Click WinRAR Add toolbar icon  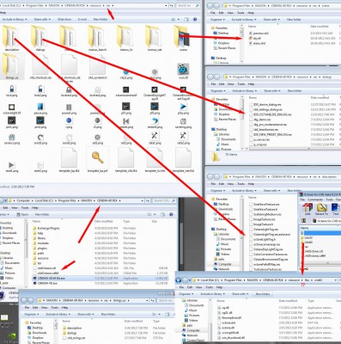308,209
